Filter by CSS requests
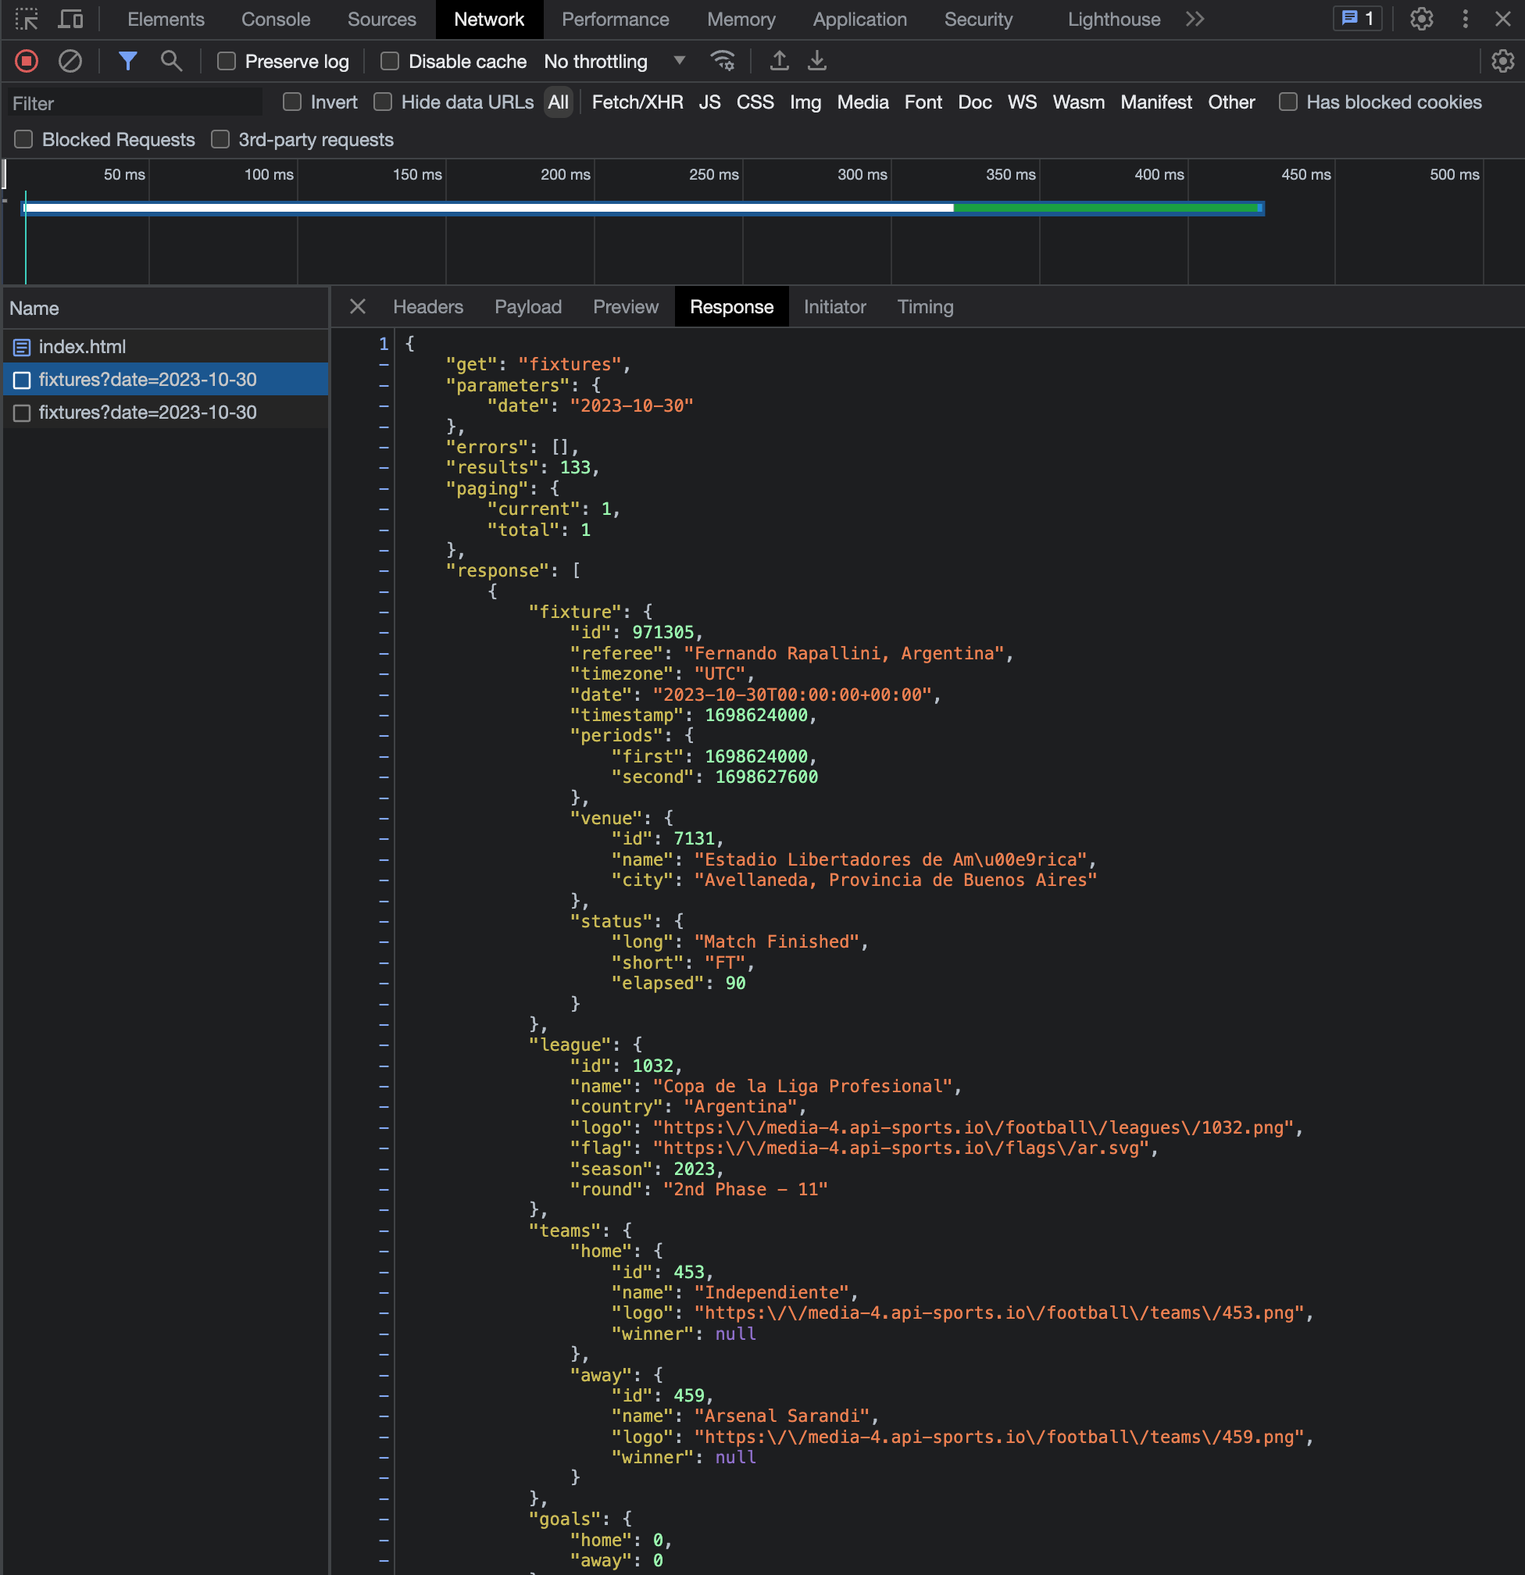1525x1575 pixels. pos(755,102)
